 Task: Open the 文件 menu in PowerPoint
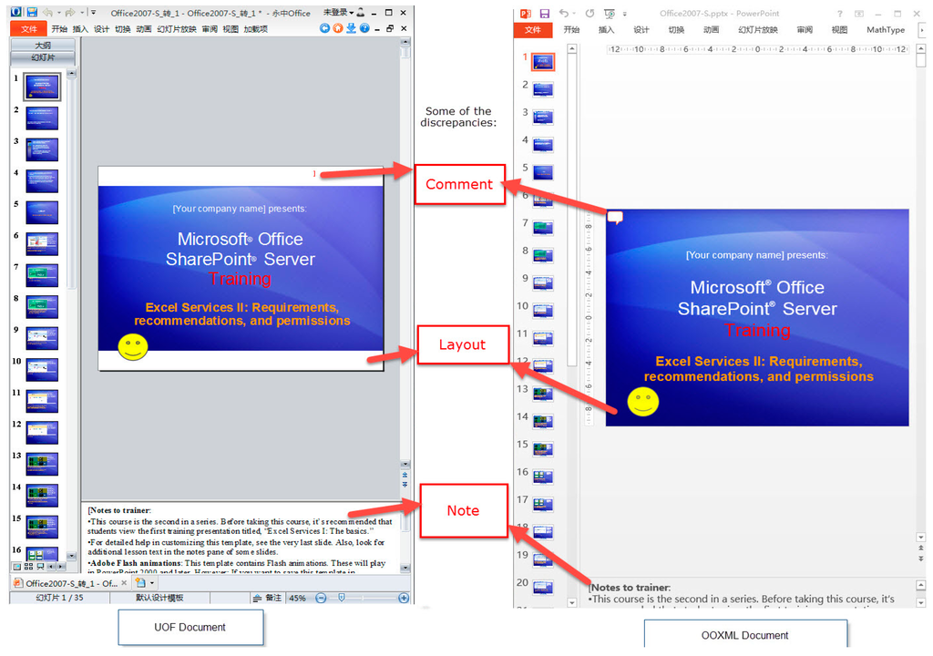532,29
